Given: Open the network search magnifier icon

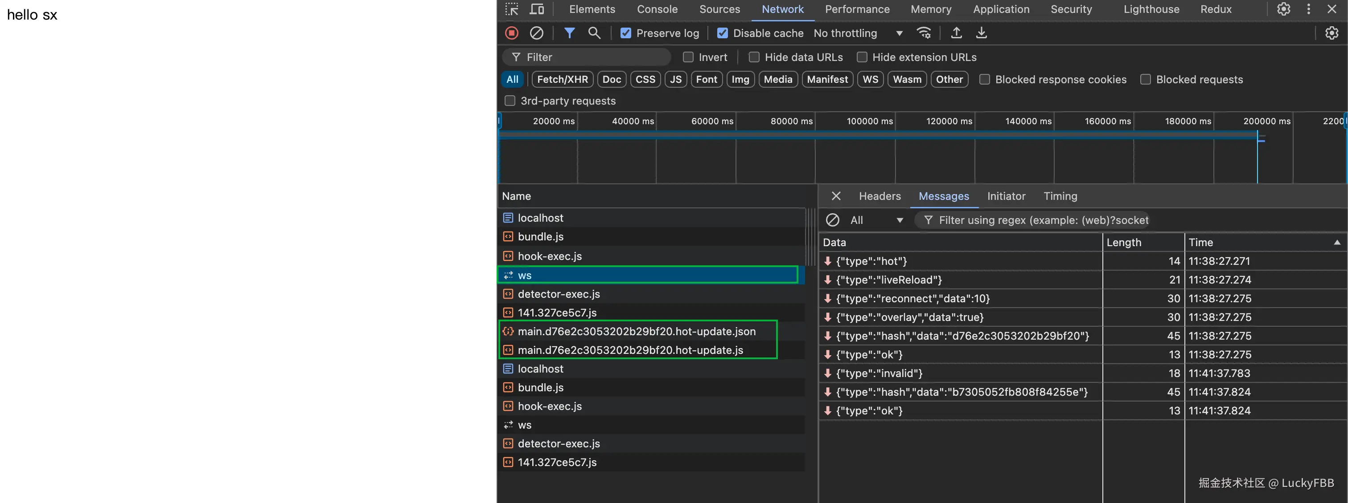Looking at the screenshot, I should pos(594,33).
